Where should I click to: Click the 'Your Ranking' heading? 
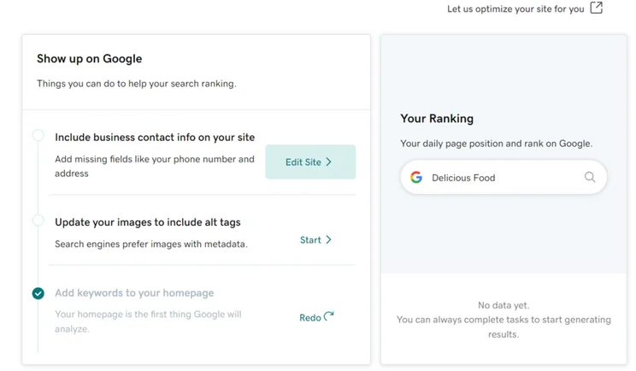pyautogui.click(x=437, y=119)
